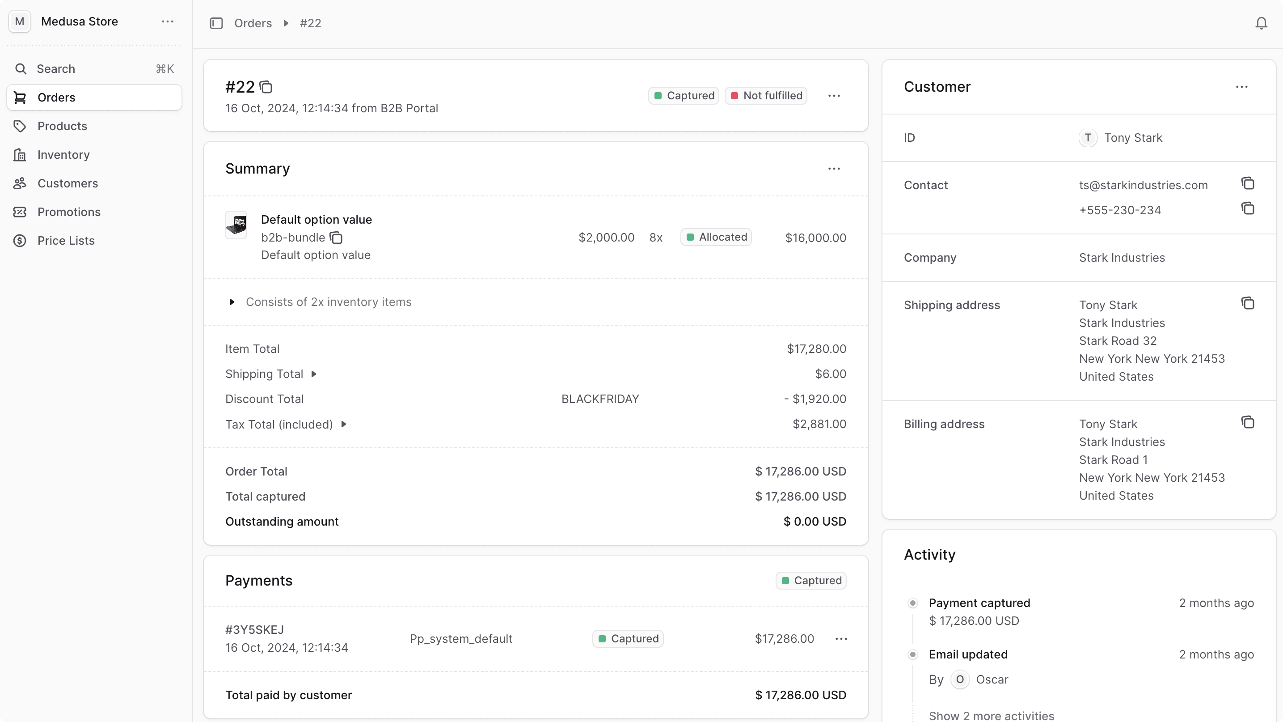Viewport: 1283px width, 722px height.
Task: Show 2 more activities
Action: coord(991,716)
